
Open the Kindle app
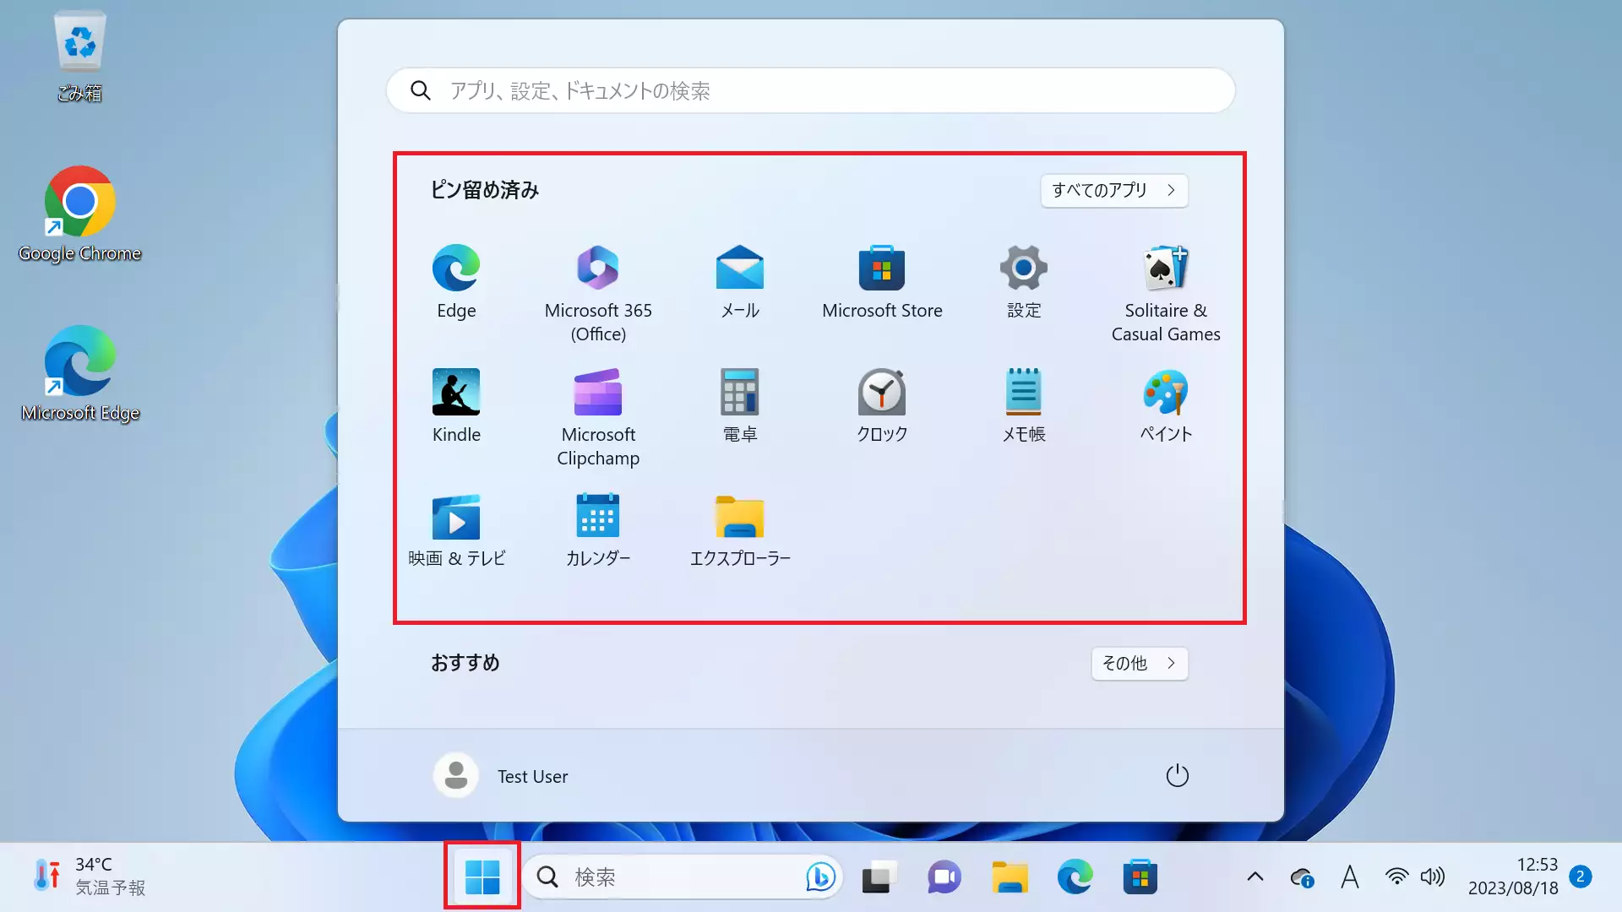pyautogui.click(x=456, y=406)
